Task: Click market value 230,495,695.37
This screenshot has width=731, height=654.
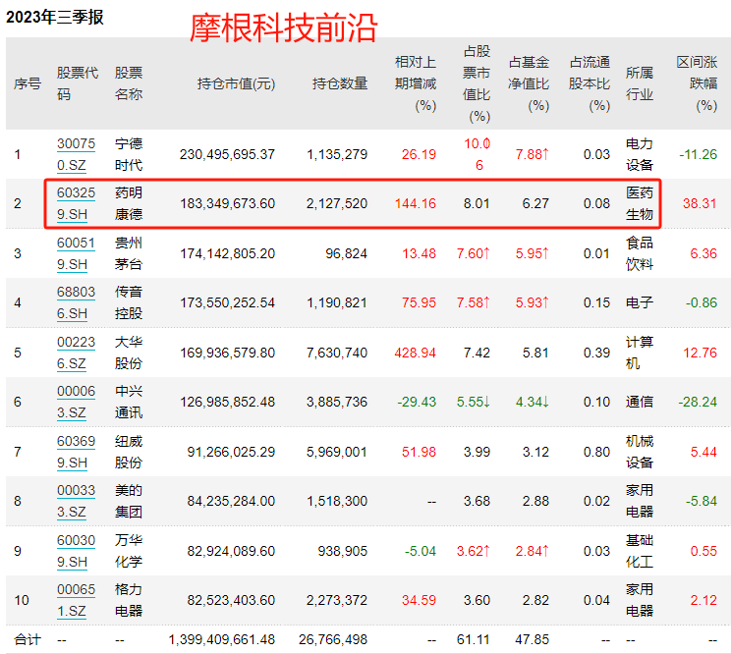Action: (x=228, y=154)
